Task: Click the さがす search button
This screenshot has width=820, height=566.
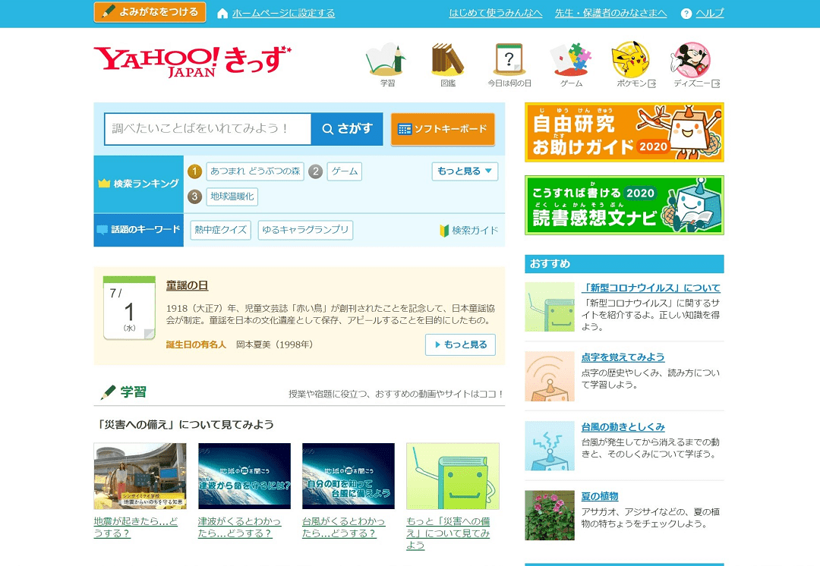Action: 347,129
